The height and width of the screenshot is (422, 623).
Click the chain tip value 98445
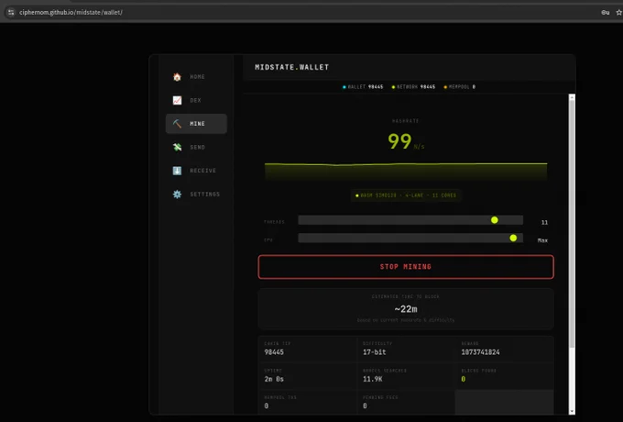click(x=274, y=352)
